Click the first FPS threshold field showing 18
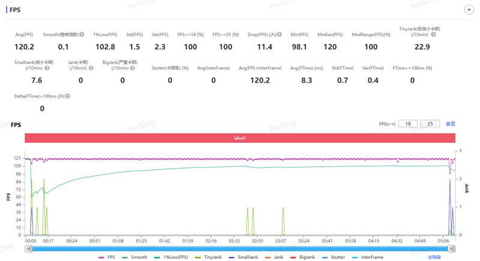The image size is (480, 261). point(409,124)
